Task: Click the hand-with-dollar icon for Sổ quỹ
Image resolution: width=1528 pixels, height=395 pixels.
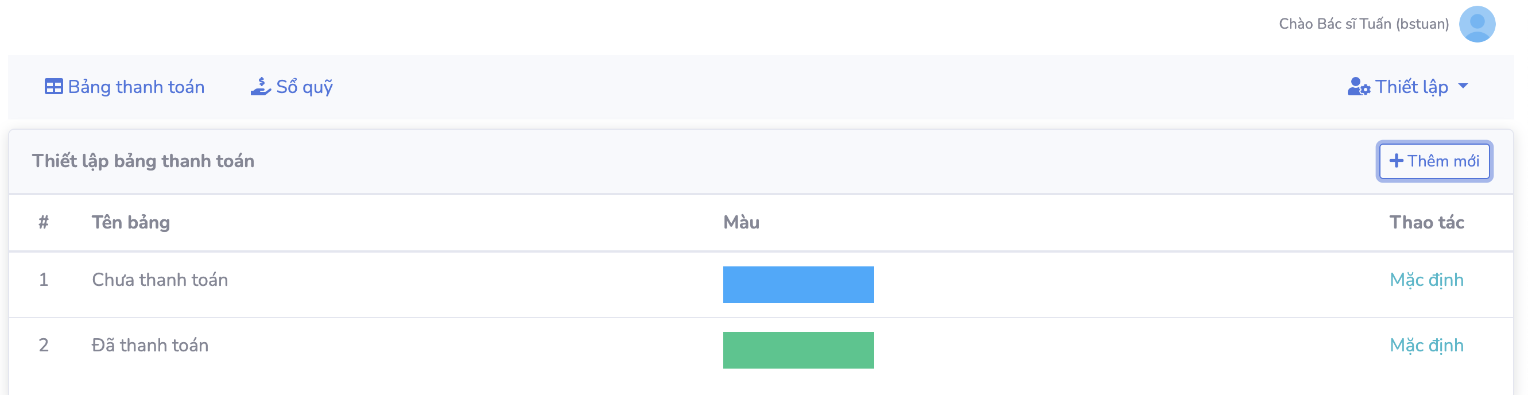Action: click(x=261, y=87)
